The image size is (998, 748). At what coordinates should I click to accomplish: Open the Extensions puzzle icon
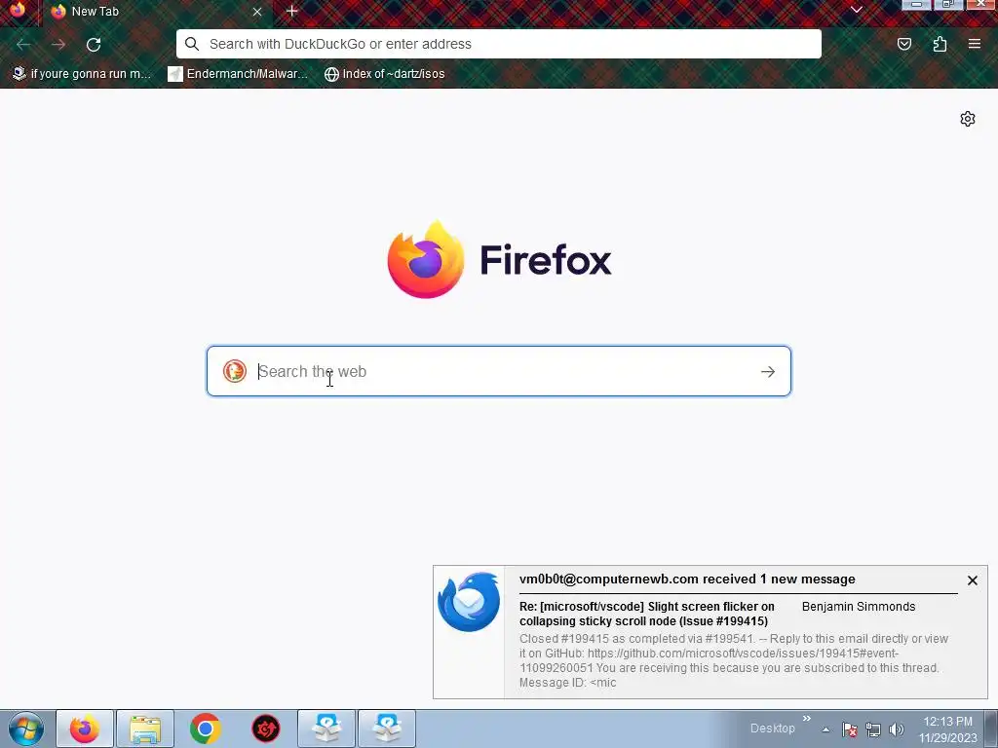[940, 44]
